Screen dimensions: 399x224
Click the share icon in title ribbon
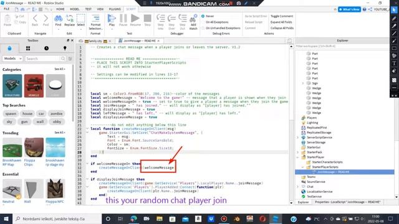tap(370, 9)
